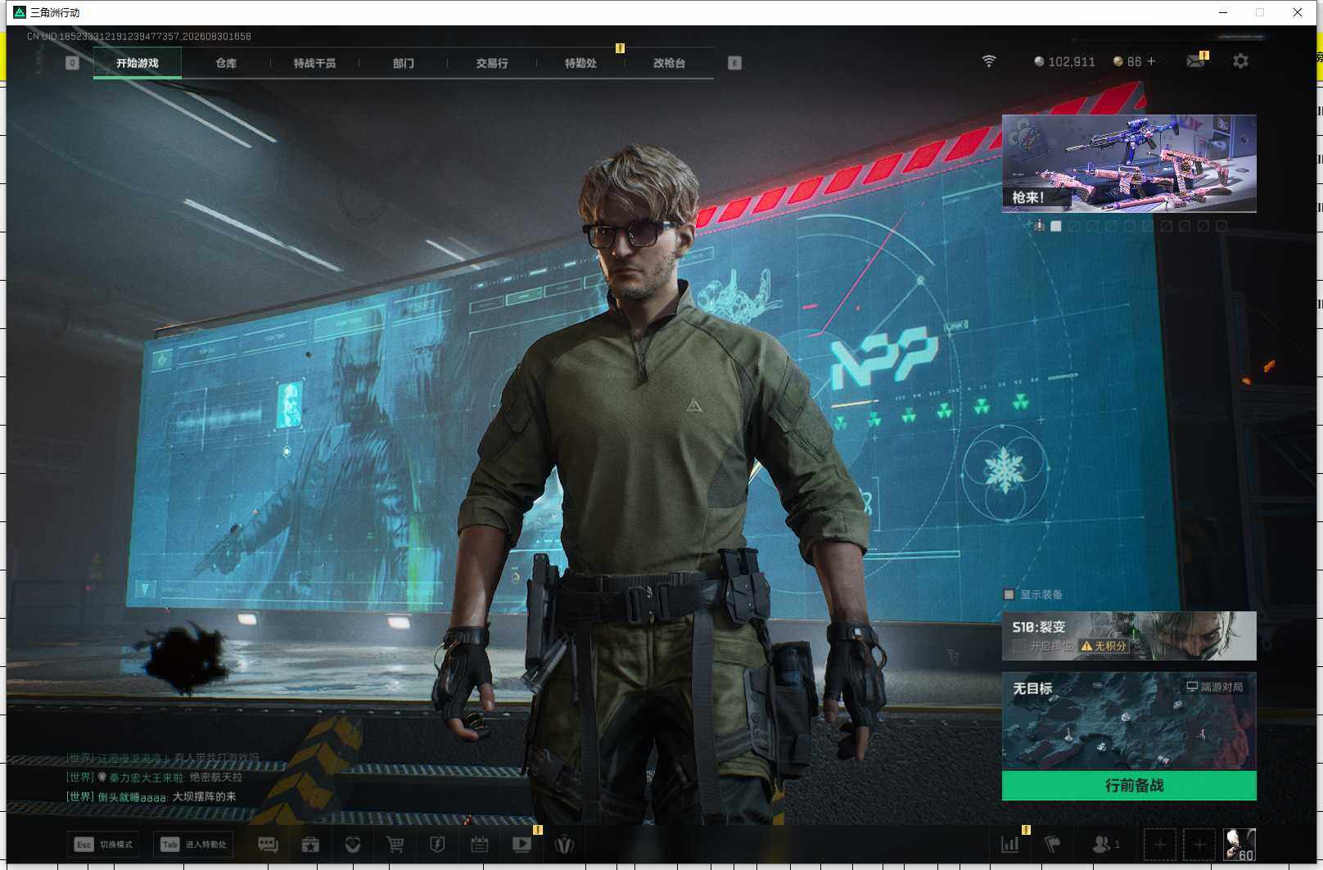Select the highlighted banner page indicator square
The image size is (1323, 870).
point(1056,226)
